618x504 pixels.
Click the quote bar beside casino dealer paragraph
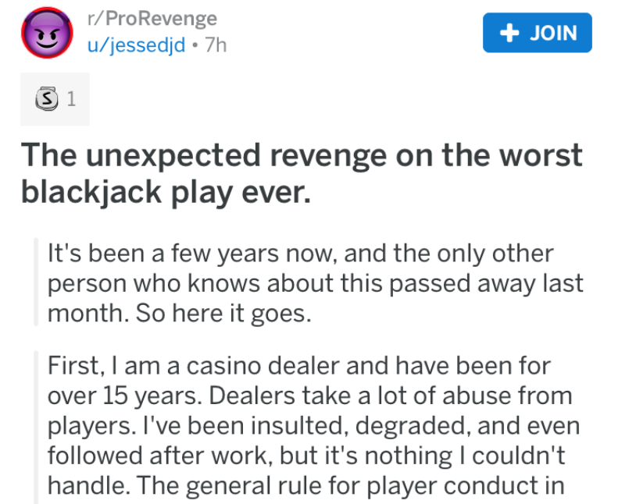(37, 426)
